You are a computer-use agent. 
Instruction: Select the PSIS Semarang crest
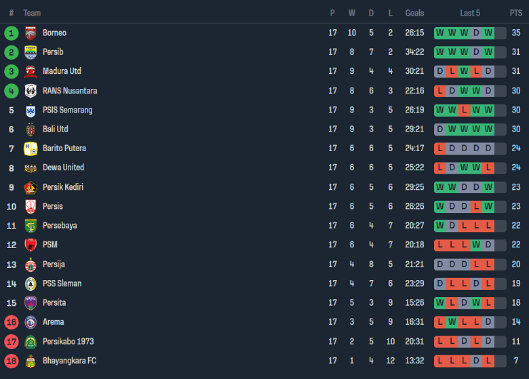(x=31, y=110)
